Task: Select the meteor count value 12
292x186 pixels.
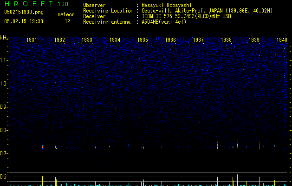Action: coord(67,21)
